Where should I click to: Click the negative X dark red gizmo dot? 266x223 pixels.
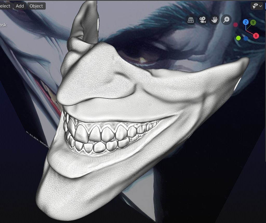pos(235,25)
